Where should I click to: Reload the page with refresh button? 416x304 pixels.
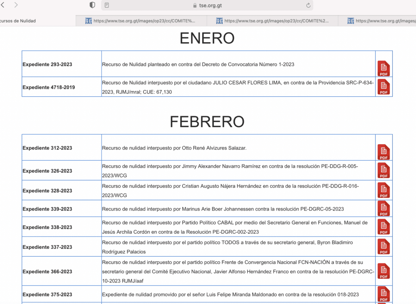(x=308, y=5)
